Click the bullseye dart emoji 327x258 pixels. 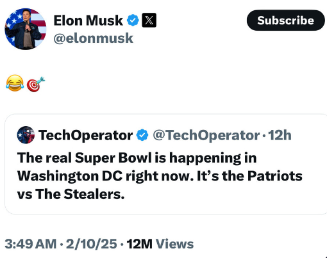click(35, 85)
